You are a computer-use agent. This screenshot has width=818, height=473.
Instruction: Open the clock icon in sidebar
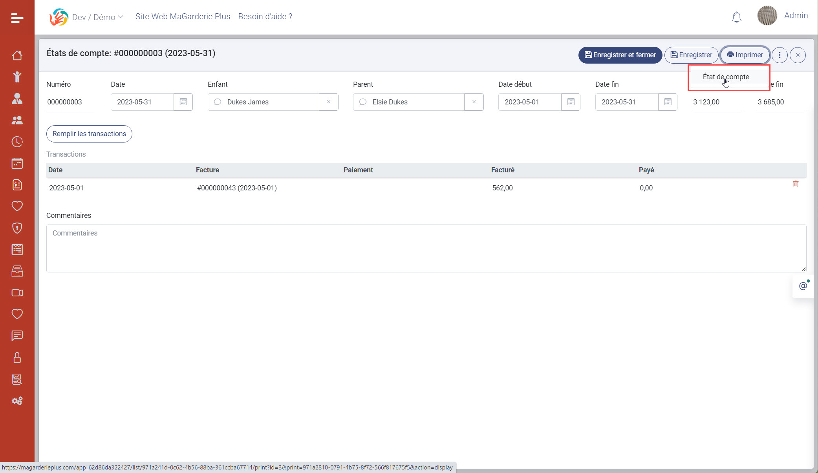pyautogui.click(x=17, y=142)
